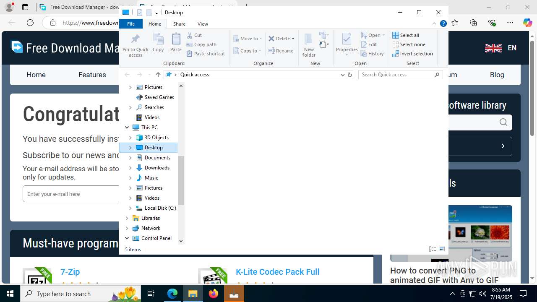This screenshot has height=302, width=537.
Task: Switch to the View ribbon tab
Action: pos(203,24)
